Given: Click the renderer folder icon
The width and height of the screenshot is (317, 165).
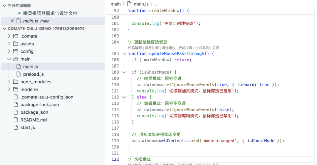Looking at the screenshot, I should point(16,89).
